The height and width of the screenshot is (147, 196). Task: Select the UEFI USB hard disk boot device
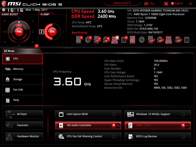pyautogui.click(x=97, y=40)
